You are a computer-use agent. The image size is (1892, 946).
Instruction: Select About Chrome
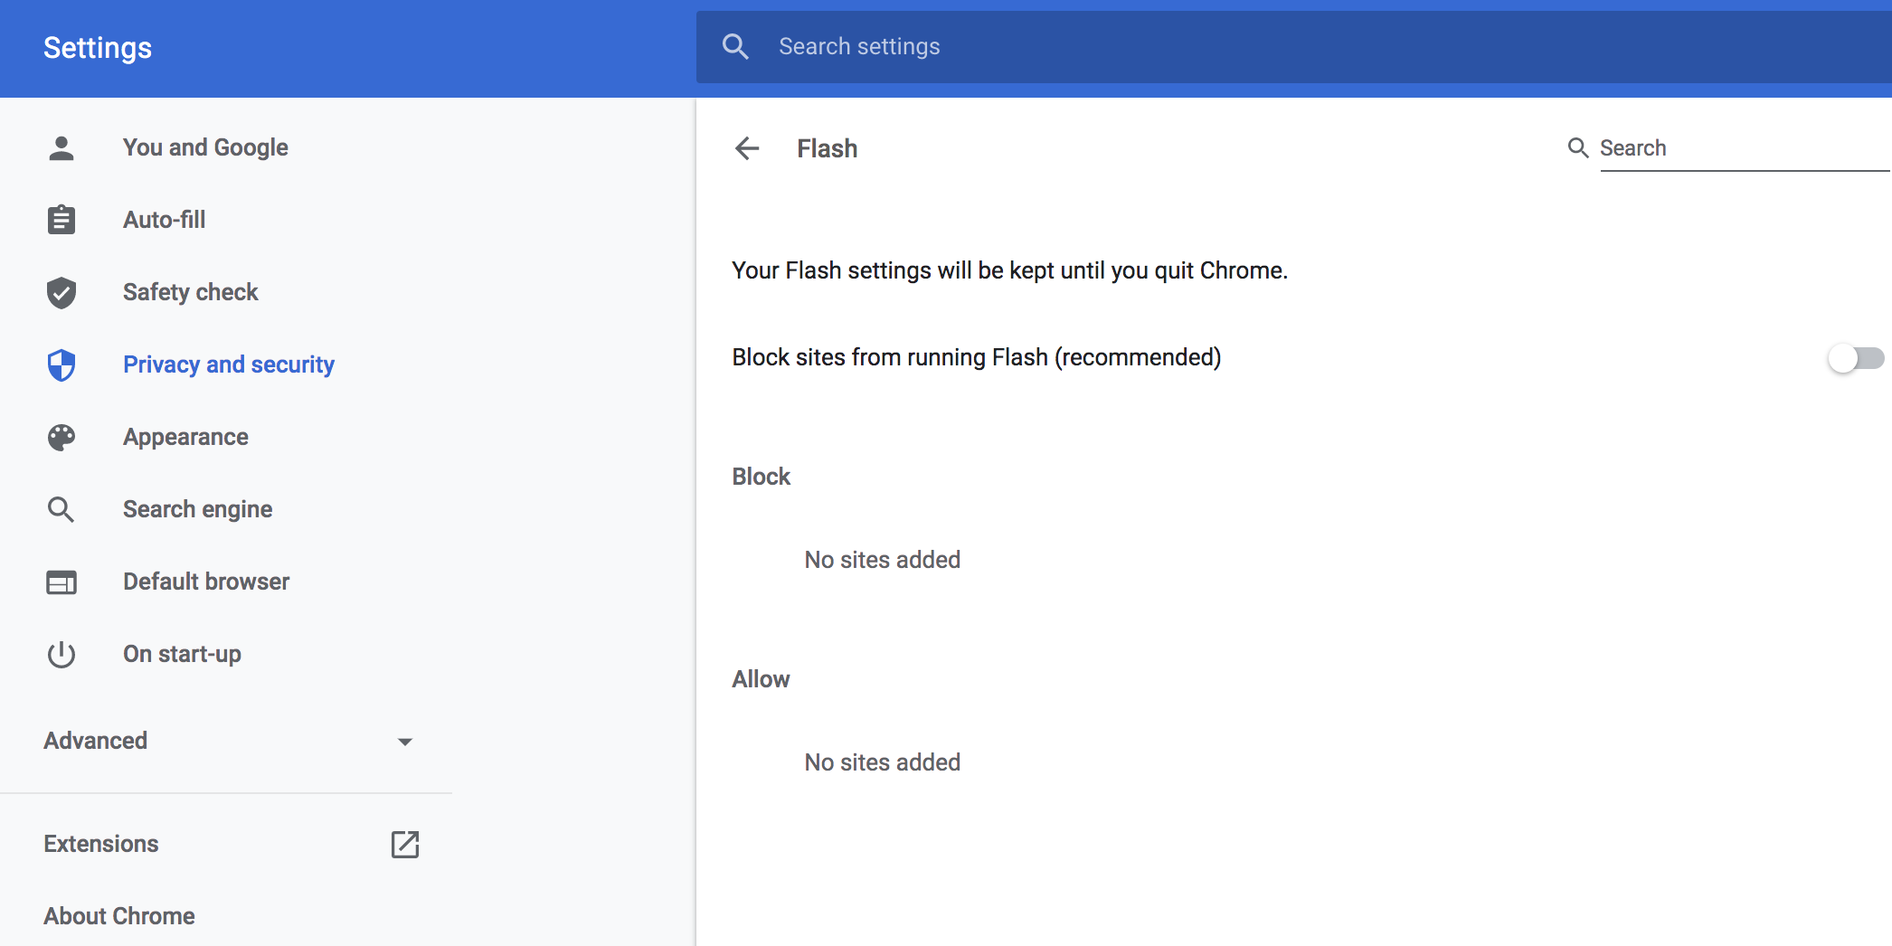[118, 915]
